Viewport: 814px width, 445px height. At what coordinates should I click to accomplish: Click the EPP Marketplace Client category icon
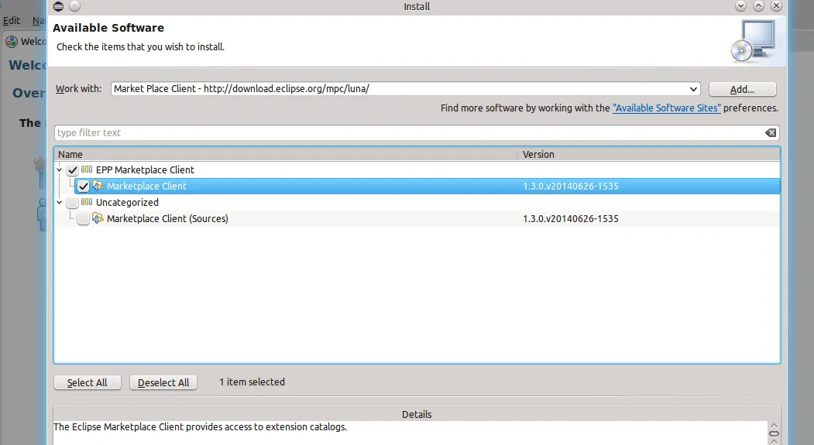click(x=87, y=170)
